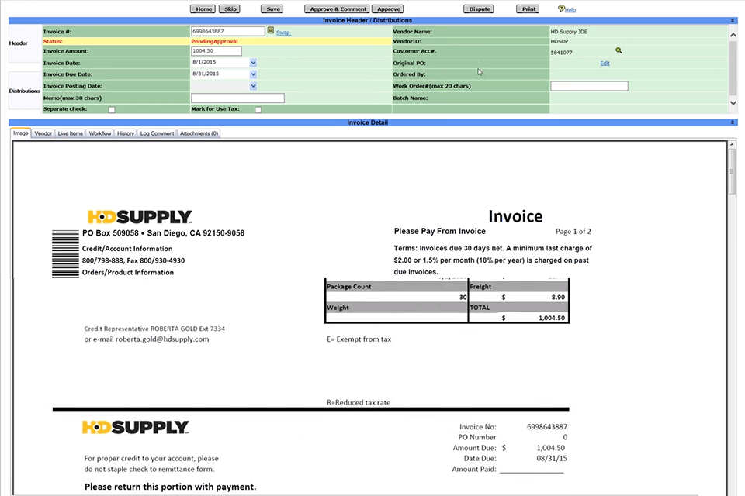The width and height of the screenshot is (745, 496).
Task: Click customer account value 5841077
Action: 561,53
